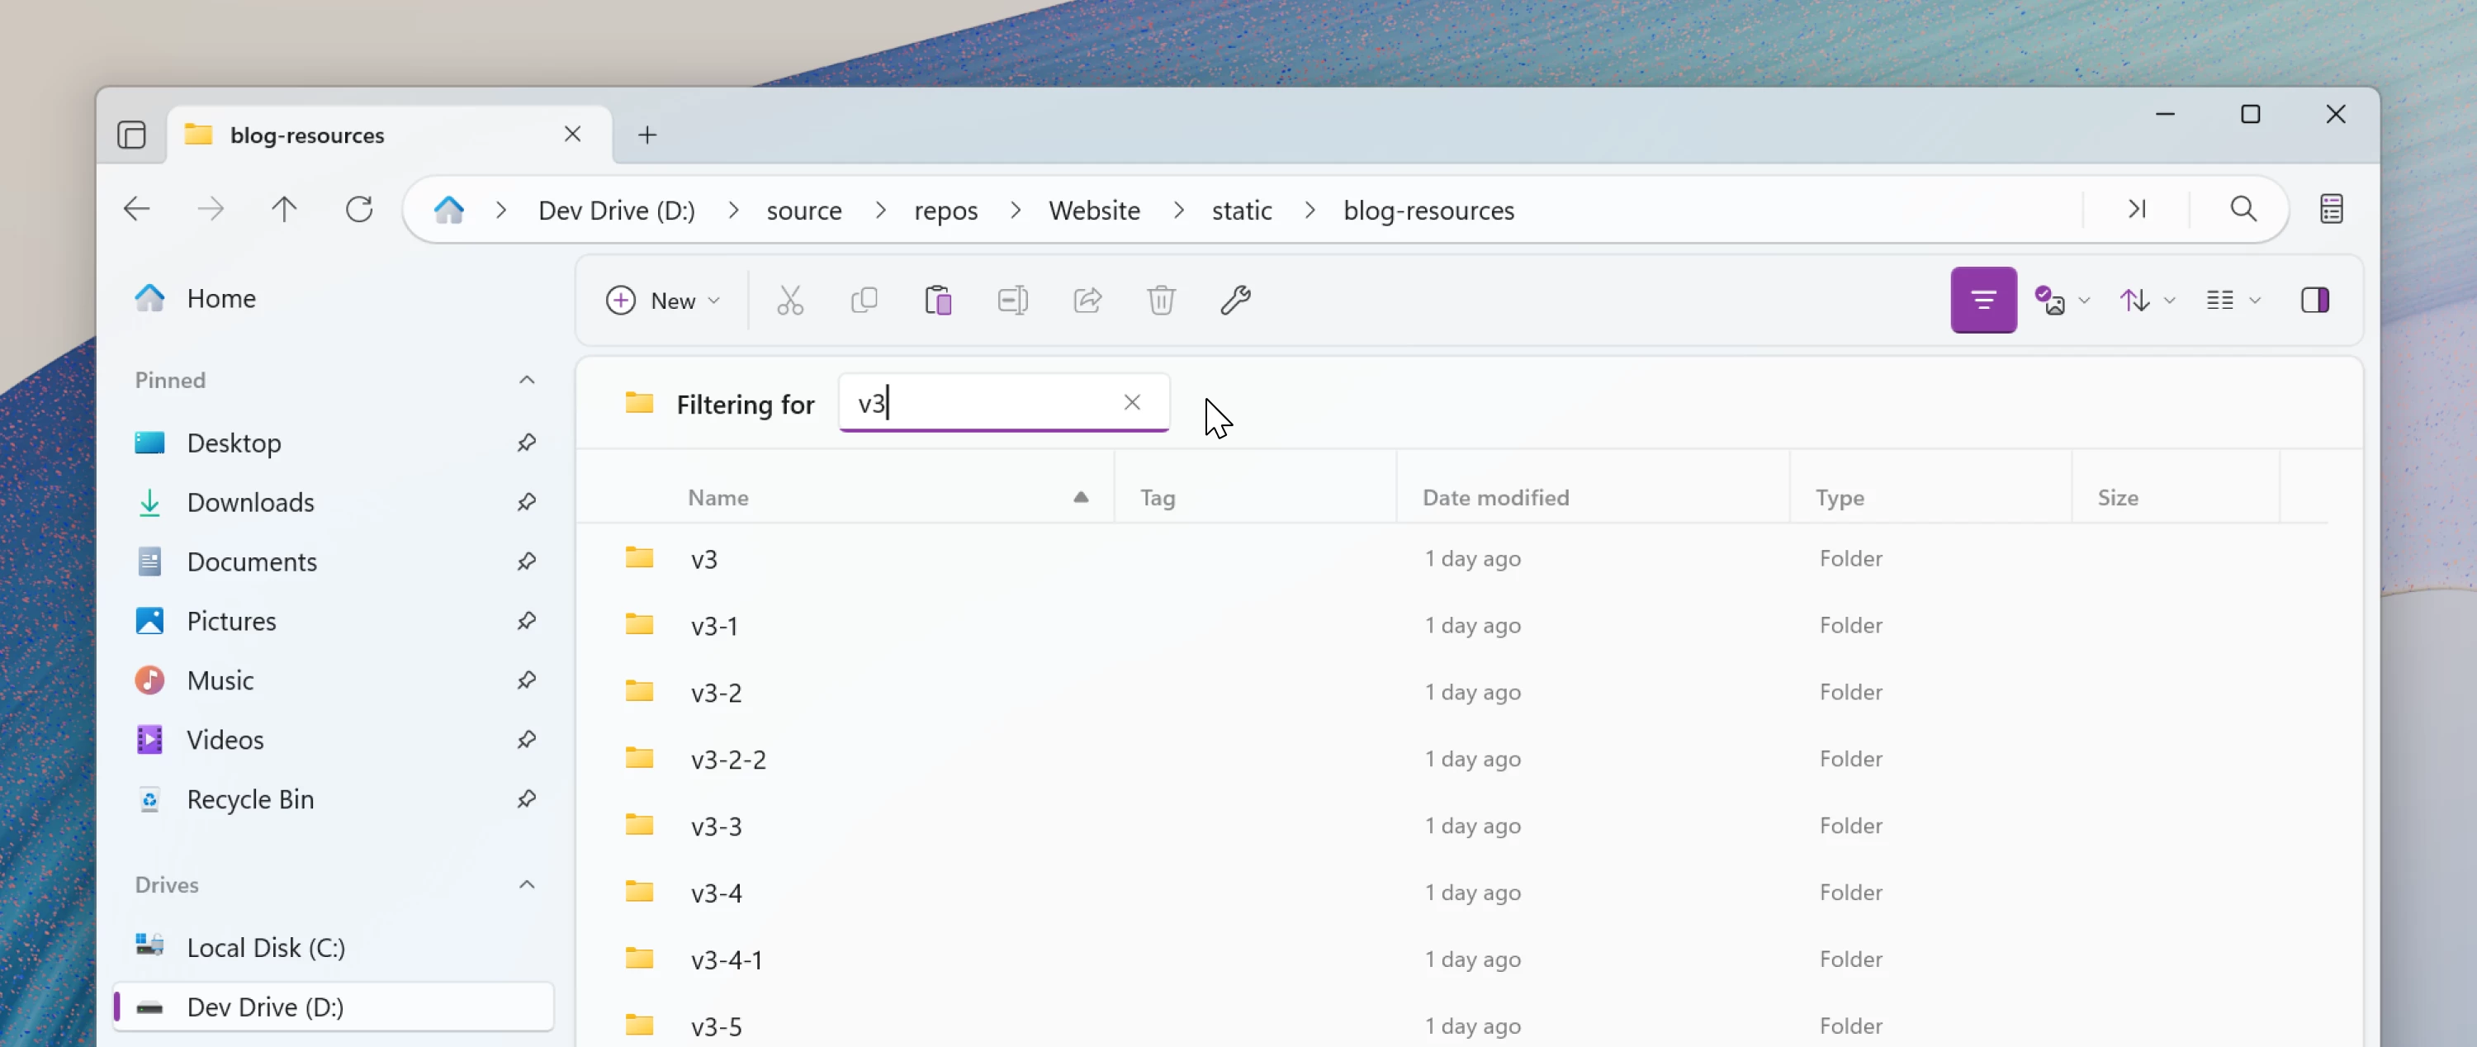Toggle the details pane with the panel icon
Image resolution: width=2477 pixels, height=1047 pixels.
tap(2317, 300)
